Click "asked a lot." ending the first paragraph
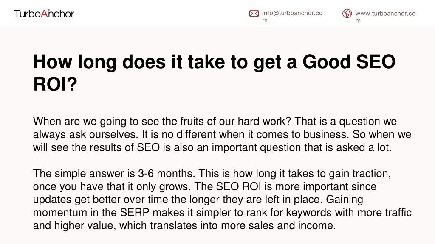This screenshot has width=435, height=244. pyautogui.click(x=364, y=147)
